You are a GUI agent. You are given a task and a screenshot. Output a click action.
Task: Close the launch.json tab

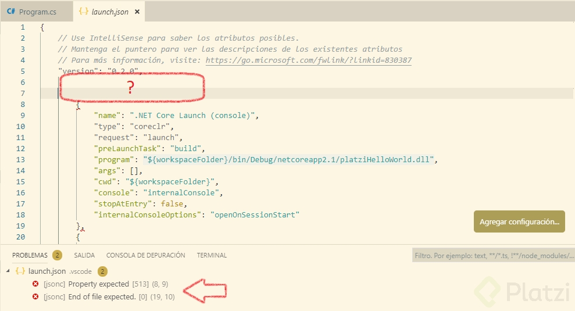tap(137, 12)
